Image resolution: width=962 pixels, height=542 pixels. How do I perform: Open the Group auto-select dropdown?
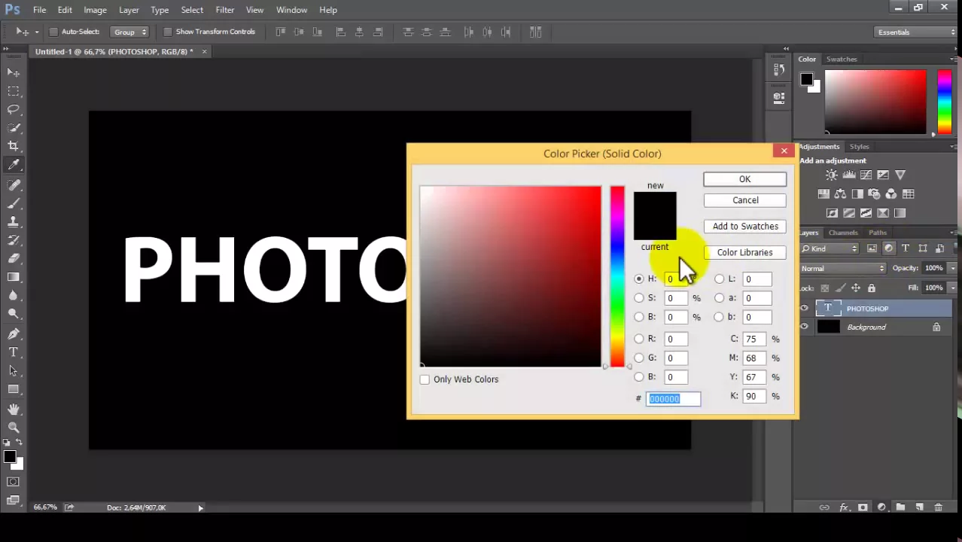130,32
